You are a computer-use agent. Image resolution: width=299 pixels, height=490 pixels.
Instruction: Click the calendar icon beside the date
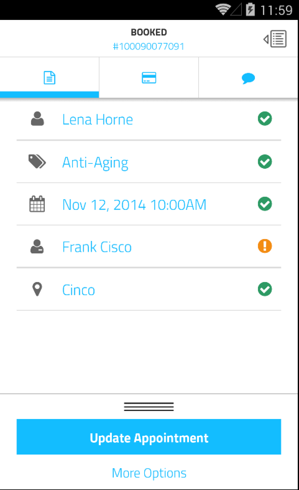[x=37, y=204]
